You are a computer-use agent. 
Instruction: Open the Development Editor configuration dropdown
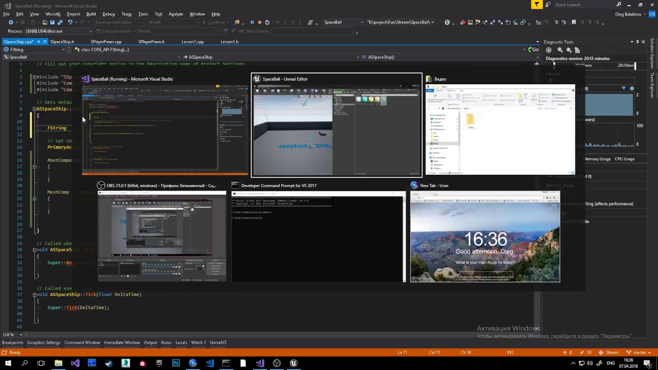pyautogui.click(x=119, y=22)
